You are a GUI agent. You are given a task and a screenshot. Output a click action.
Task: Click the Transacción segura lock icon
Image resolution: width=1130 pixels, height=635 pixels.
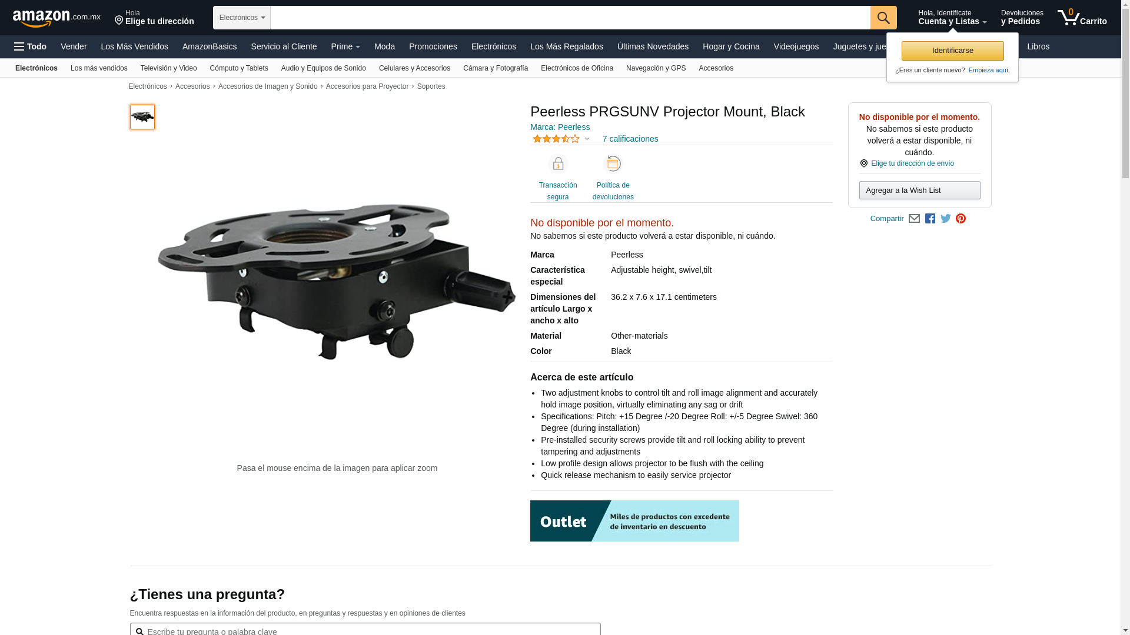(x=558, y=163)
